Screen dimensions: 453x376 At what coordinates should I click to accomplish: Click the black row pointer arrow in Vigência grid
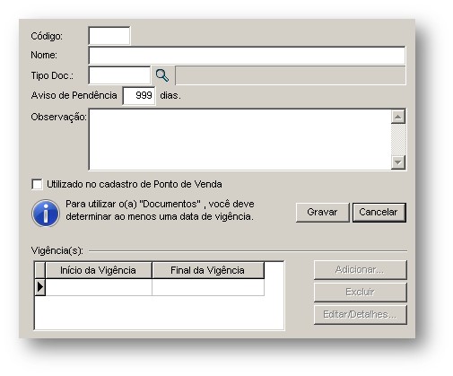40,287
